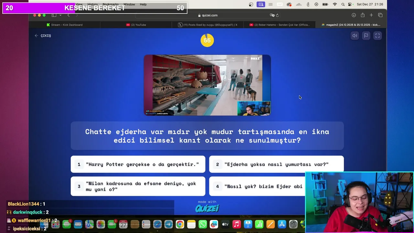Open System Settings from the Dock
This screenshot has width=414, height=233.
click(293, 224)
